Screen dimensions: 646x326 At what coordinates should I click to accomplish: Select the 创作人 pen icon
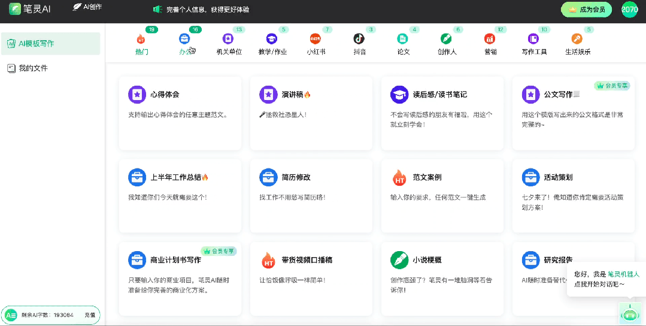(x=446, y=39)
